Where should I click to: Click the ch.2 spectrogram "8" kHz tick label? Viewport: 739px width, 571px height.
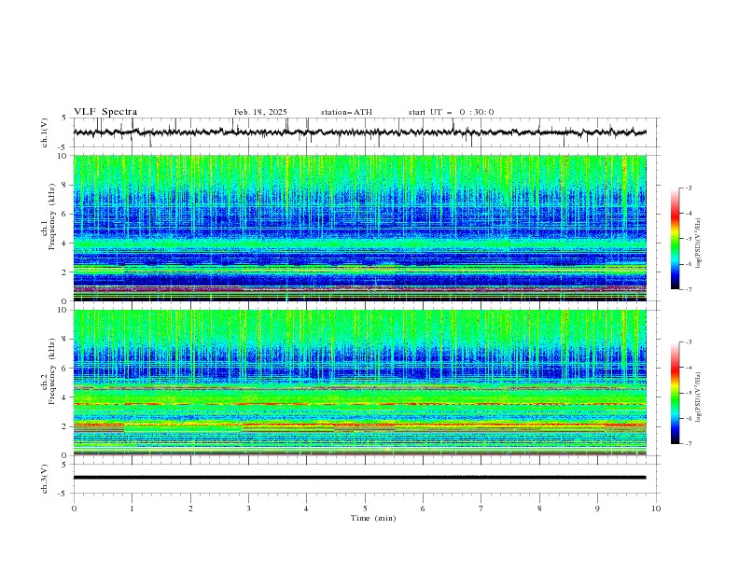(x=66, y=340)
